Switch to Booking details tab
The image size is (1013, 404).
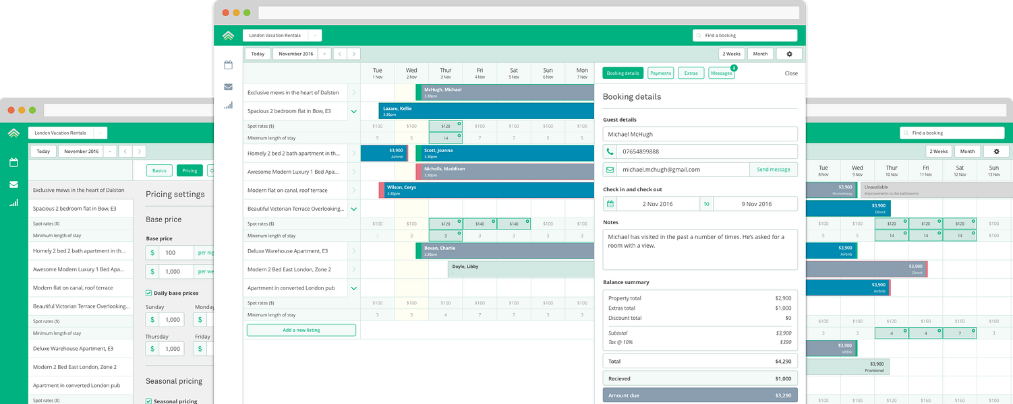click(x=623, y=73)
